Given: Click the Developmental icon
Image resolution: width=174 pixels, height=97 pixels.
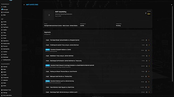Looking at the screenshot, I should [x=2, y=60].
